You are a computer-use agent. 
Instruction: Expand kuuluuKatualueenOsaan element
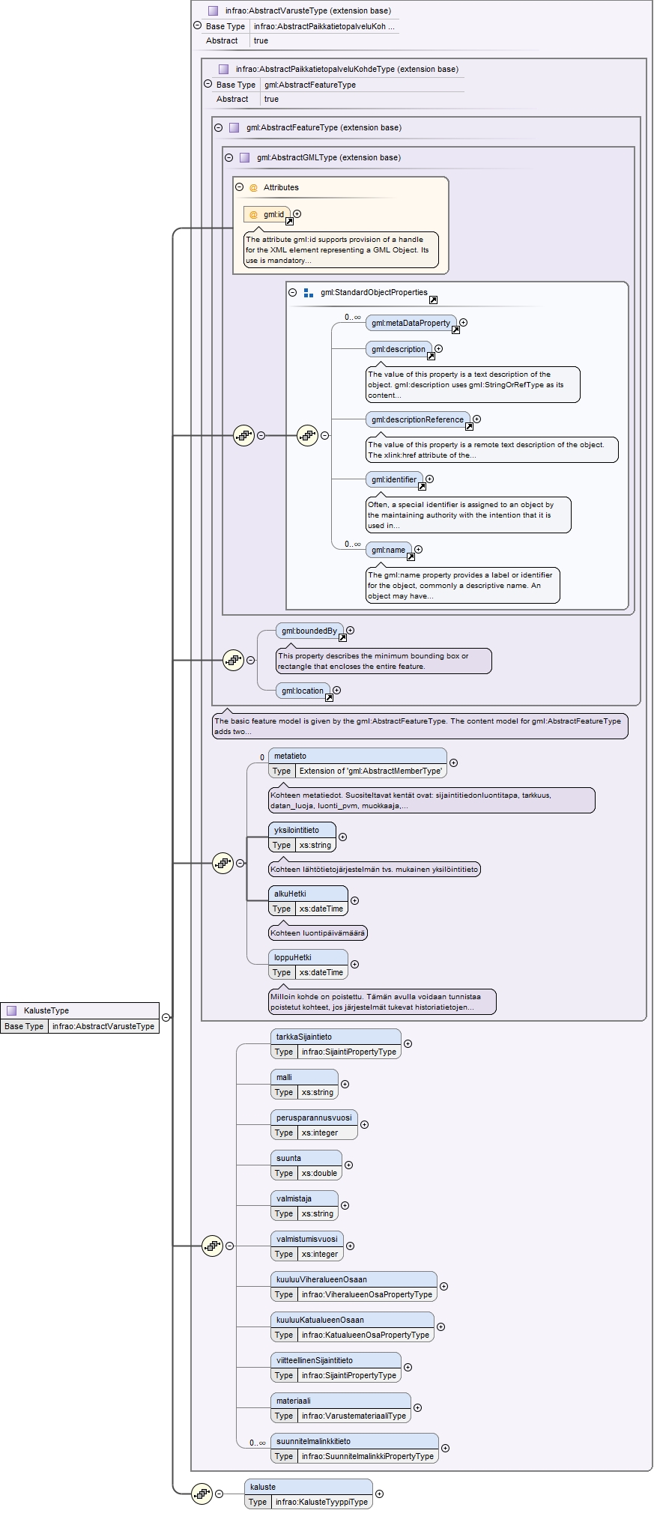coord(441,1327)
